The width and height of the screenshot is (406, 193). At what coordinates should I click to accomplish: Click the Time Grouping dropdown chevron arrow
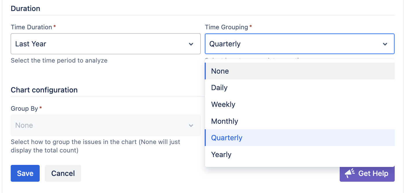click(x=385, y=44)
